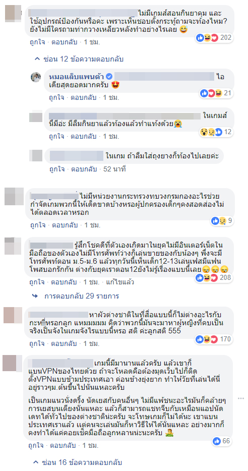Open the three-dot options menu on the comment
Image resolution: width=248 pixels, height=471 pixels.
[241, 398]
